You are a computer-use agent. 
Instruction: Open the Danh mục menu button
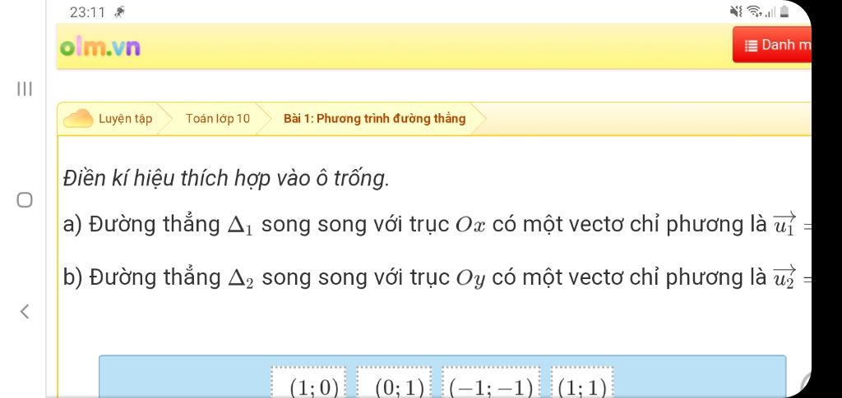772,45
